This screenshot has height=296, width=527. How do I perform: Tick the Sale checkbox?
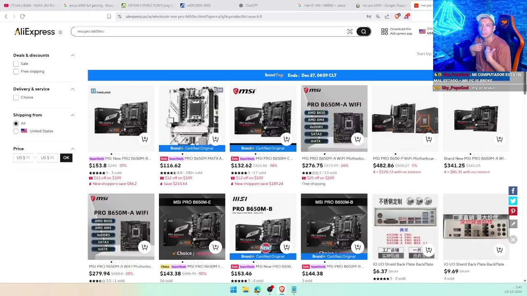[16, 64]
